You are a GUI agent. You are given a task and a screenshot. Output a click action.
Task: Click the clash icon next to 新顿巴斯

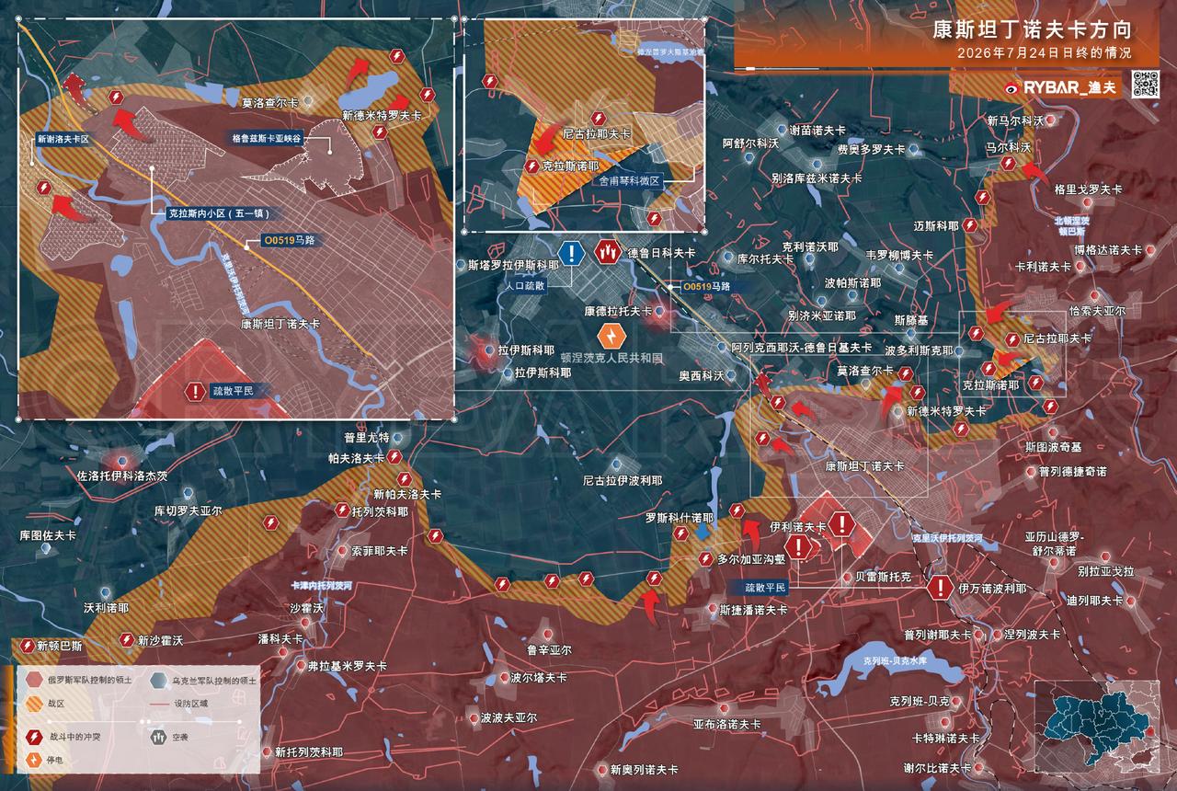27,646
